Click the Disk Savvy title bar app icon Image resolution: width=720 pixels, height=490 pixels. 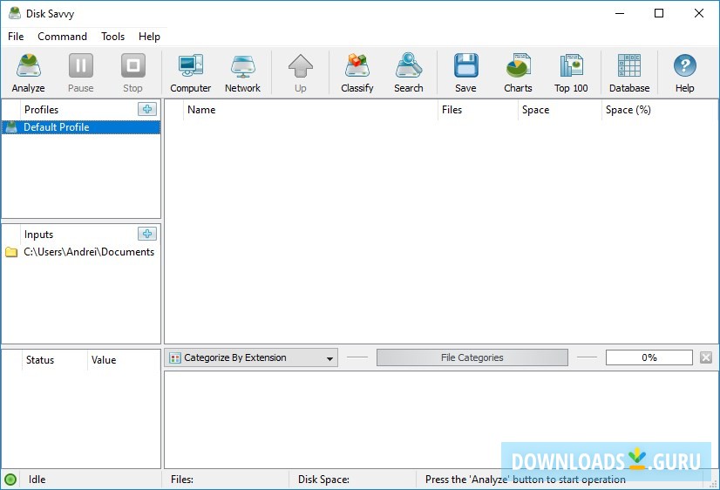pos(15,13)
